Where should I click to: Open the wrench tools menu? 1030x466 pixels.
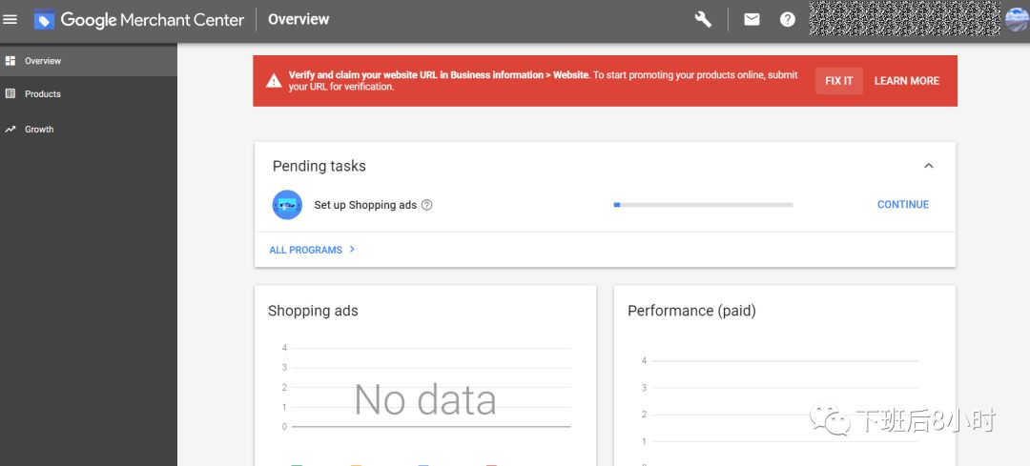point(703,19)
